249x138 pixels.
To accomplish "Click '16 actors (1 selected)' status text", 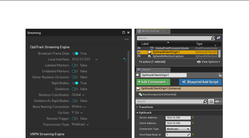I will point(152,62).
